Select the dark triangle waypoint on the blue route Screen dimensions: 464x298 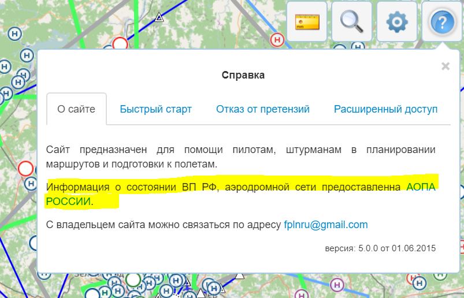click(159, 17)
